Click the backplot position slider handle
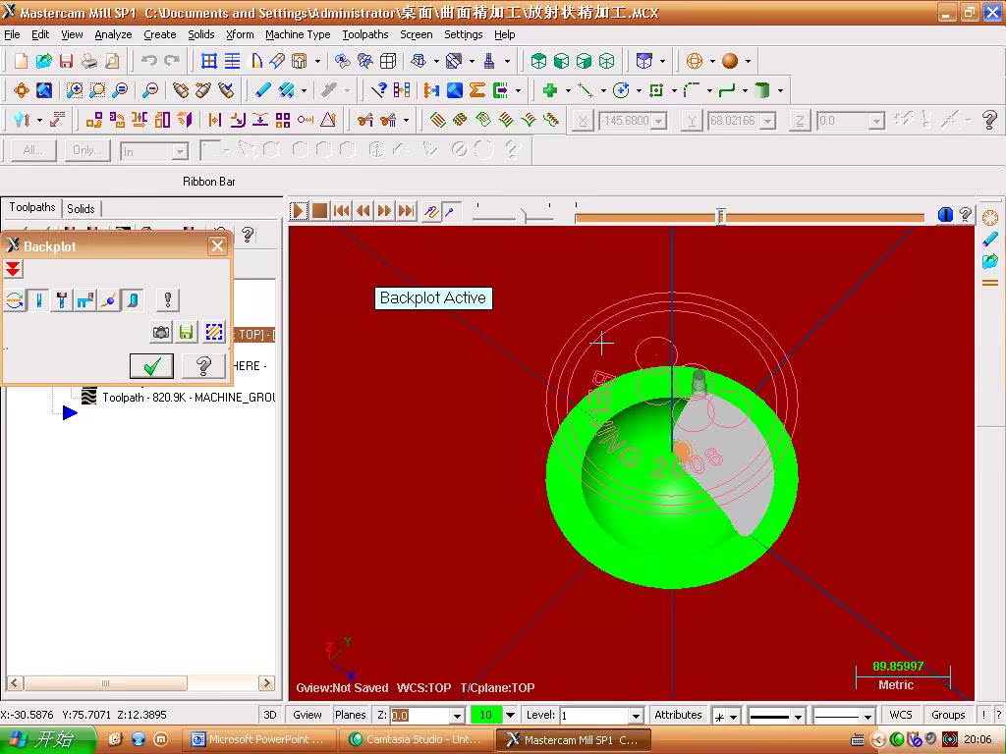The image size is (1006, 754). click(x=720, y=217)
